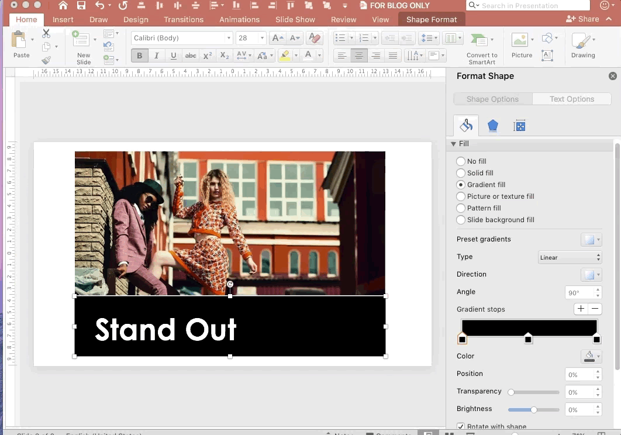Toggle the Rotate with shape checkbox
621x435 pixels.
click(461, 426)
